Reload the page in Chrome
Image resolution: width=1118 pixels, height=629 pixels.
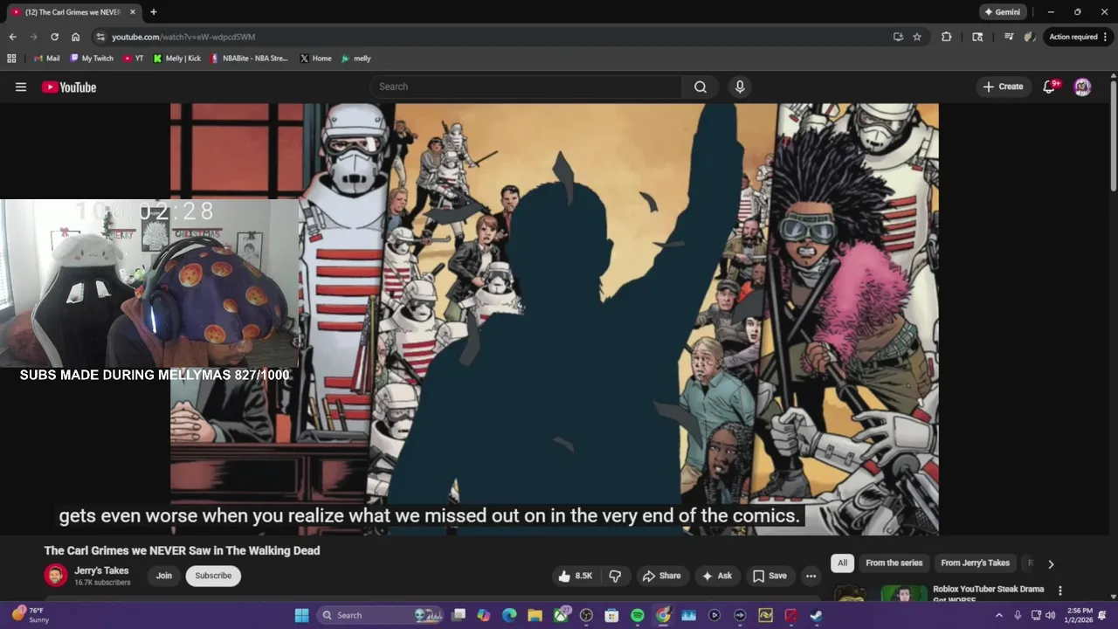point(54,37)
